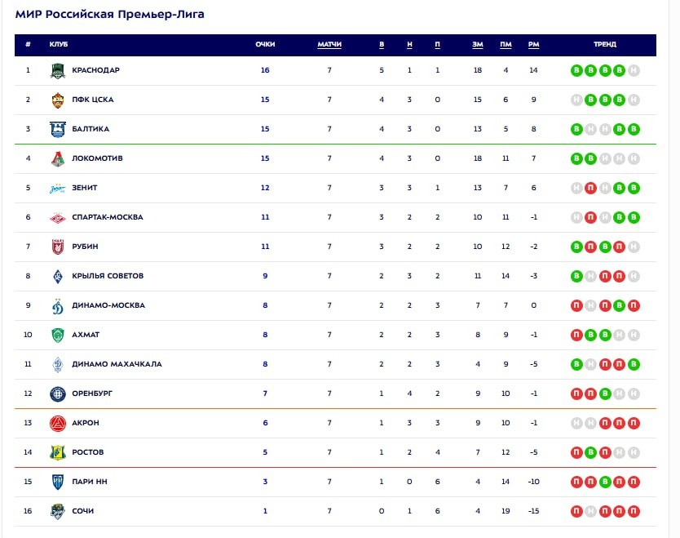The image size is (680, 538).
Task: Click Пари НН's -10 goal difference value
Action: click(533, 482)
